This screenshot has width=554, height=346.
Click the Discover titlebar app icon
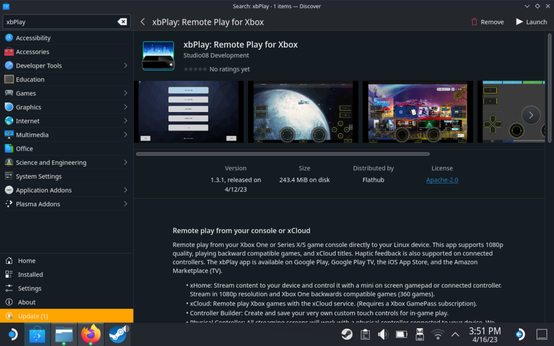[6, 6]
